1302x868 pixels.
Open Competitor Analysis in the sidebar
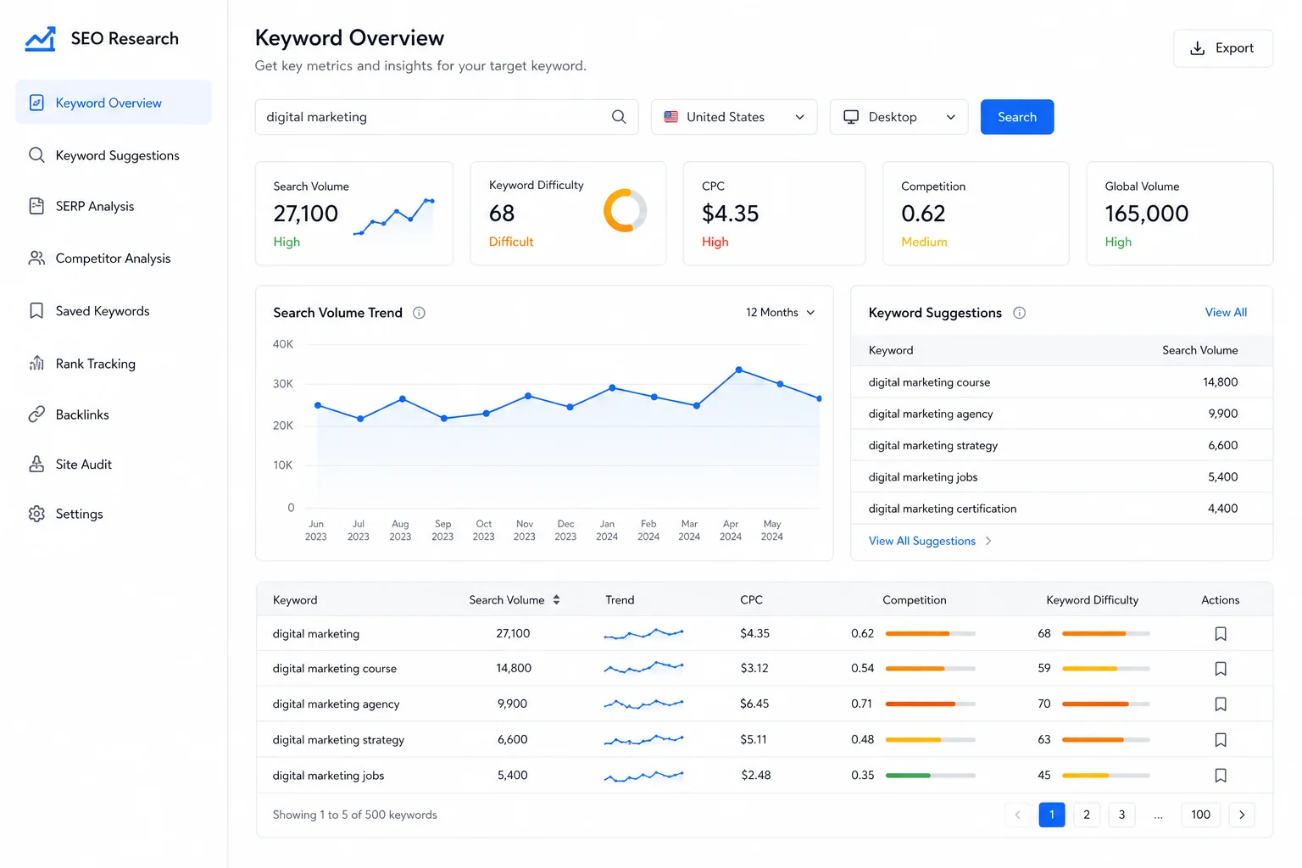114,258
